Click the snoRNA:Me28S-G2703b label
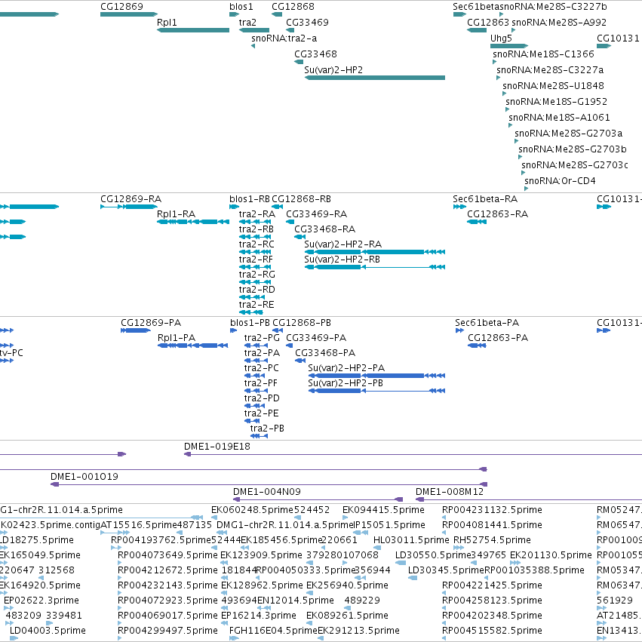 point(573,149)
